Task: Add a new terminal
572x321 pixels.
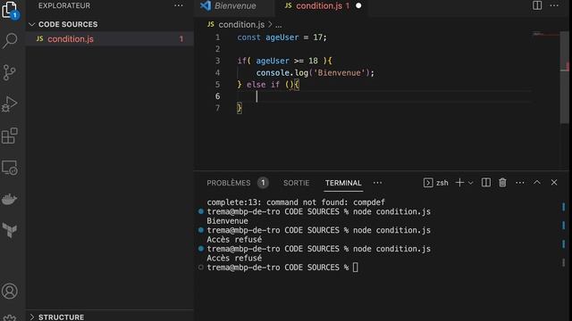Action: click(459, 183)
